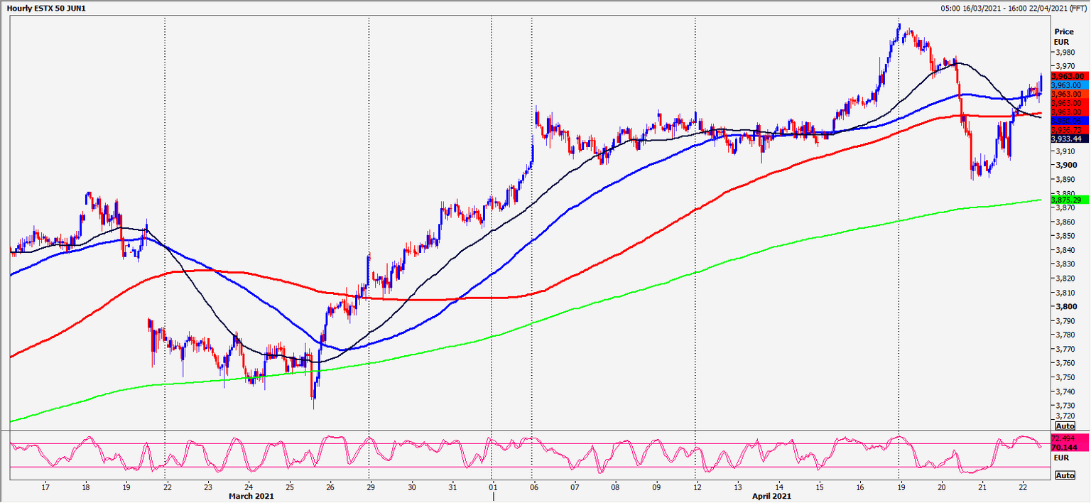1091x503 pixels.
Task: Click the March 2021 axis label
Action: [252, 497]
